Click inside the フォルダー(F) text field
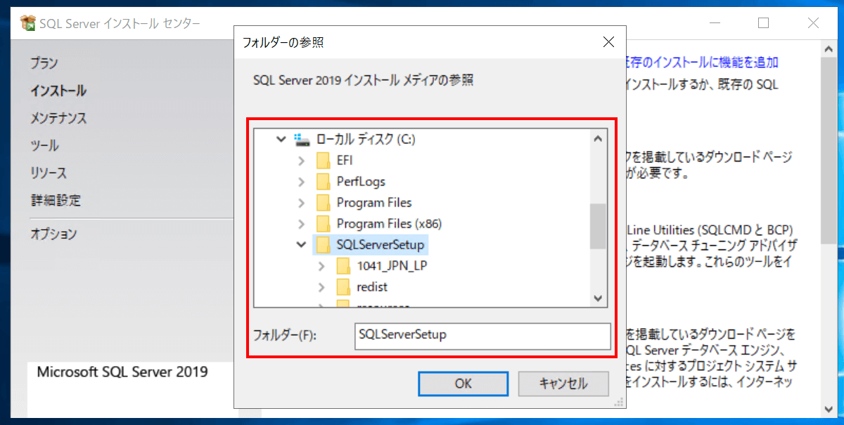This screenshot has width=844, height=425. (482, 336)
